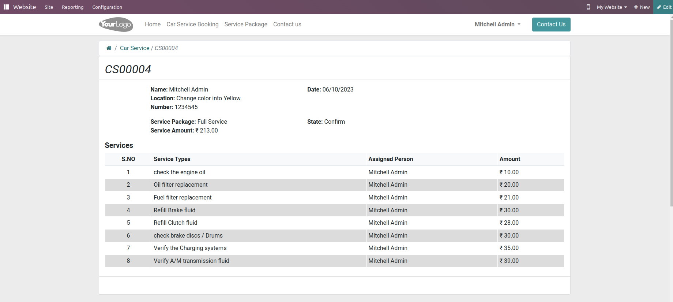
Task: Click the plus New button
Action: coord(642,7)
